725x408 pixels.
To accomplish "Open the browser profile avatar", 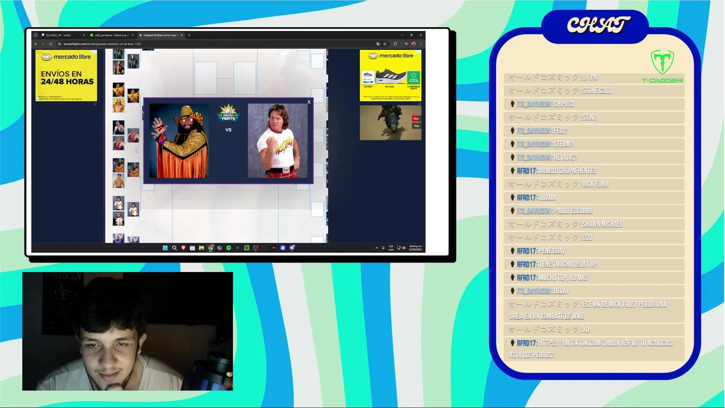I will [x=413, y=44].
